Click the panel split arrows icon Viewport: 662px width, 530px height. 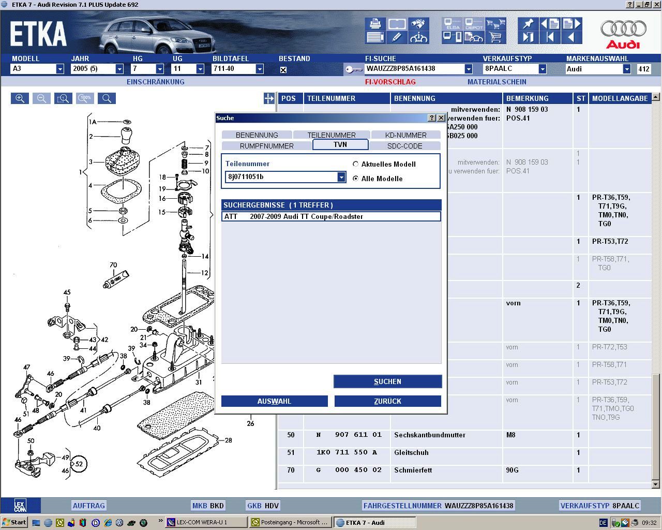coord(269,98)
